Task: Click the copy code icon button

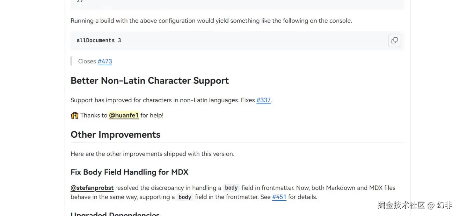Action: [394, 40]
